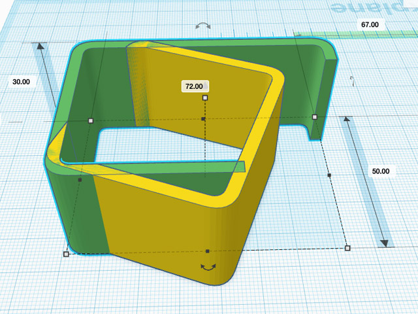
Task: Click the back edge midpoint black handle
Action: tap(203, 119)
